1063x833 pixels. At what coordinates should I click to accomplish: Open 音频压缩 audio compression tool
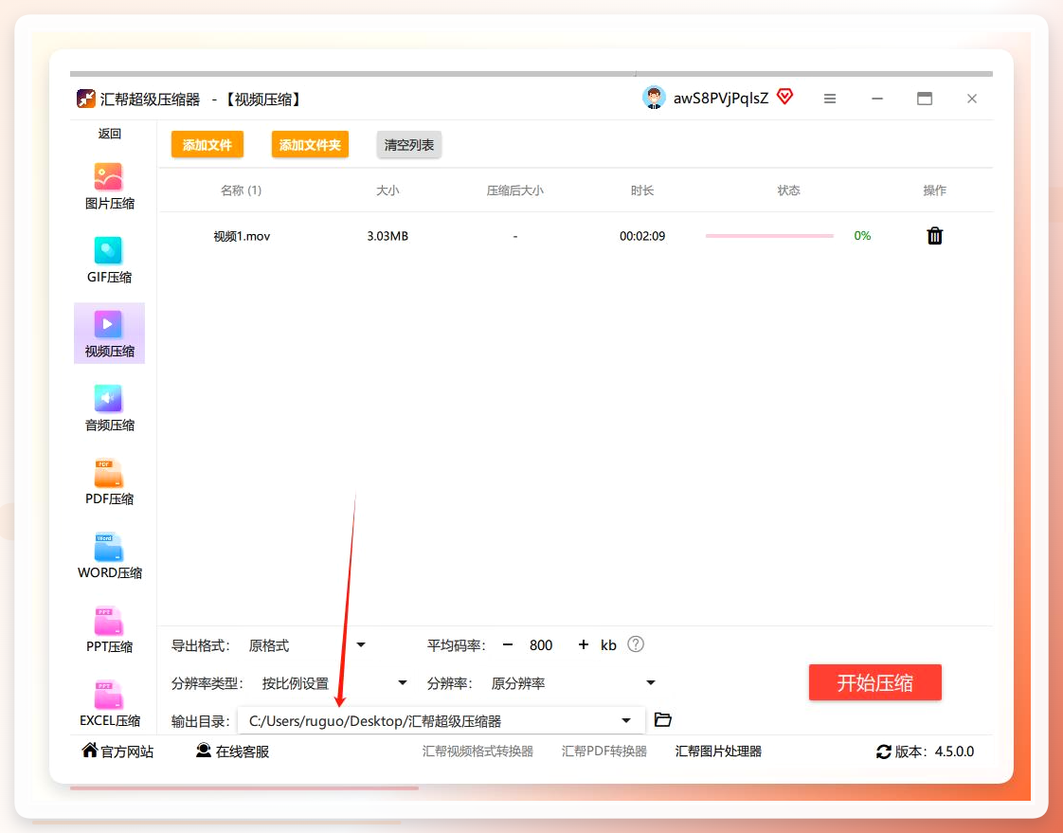click(109, 407)
